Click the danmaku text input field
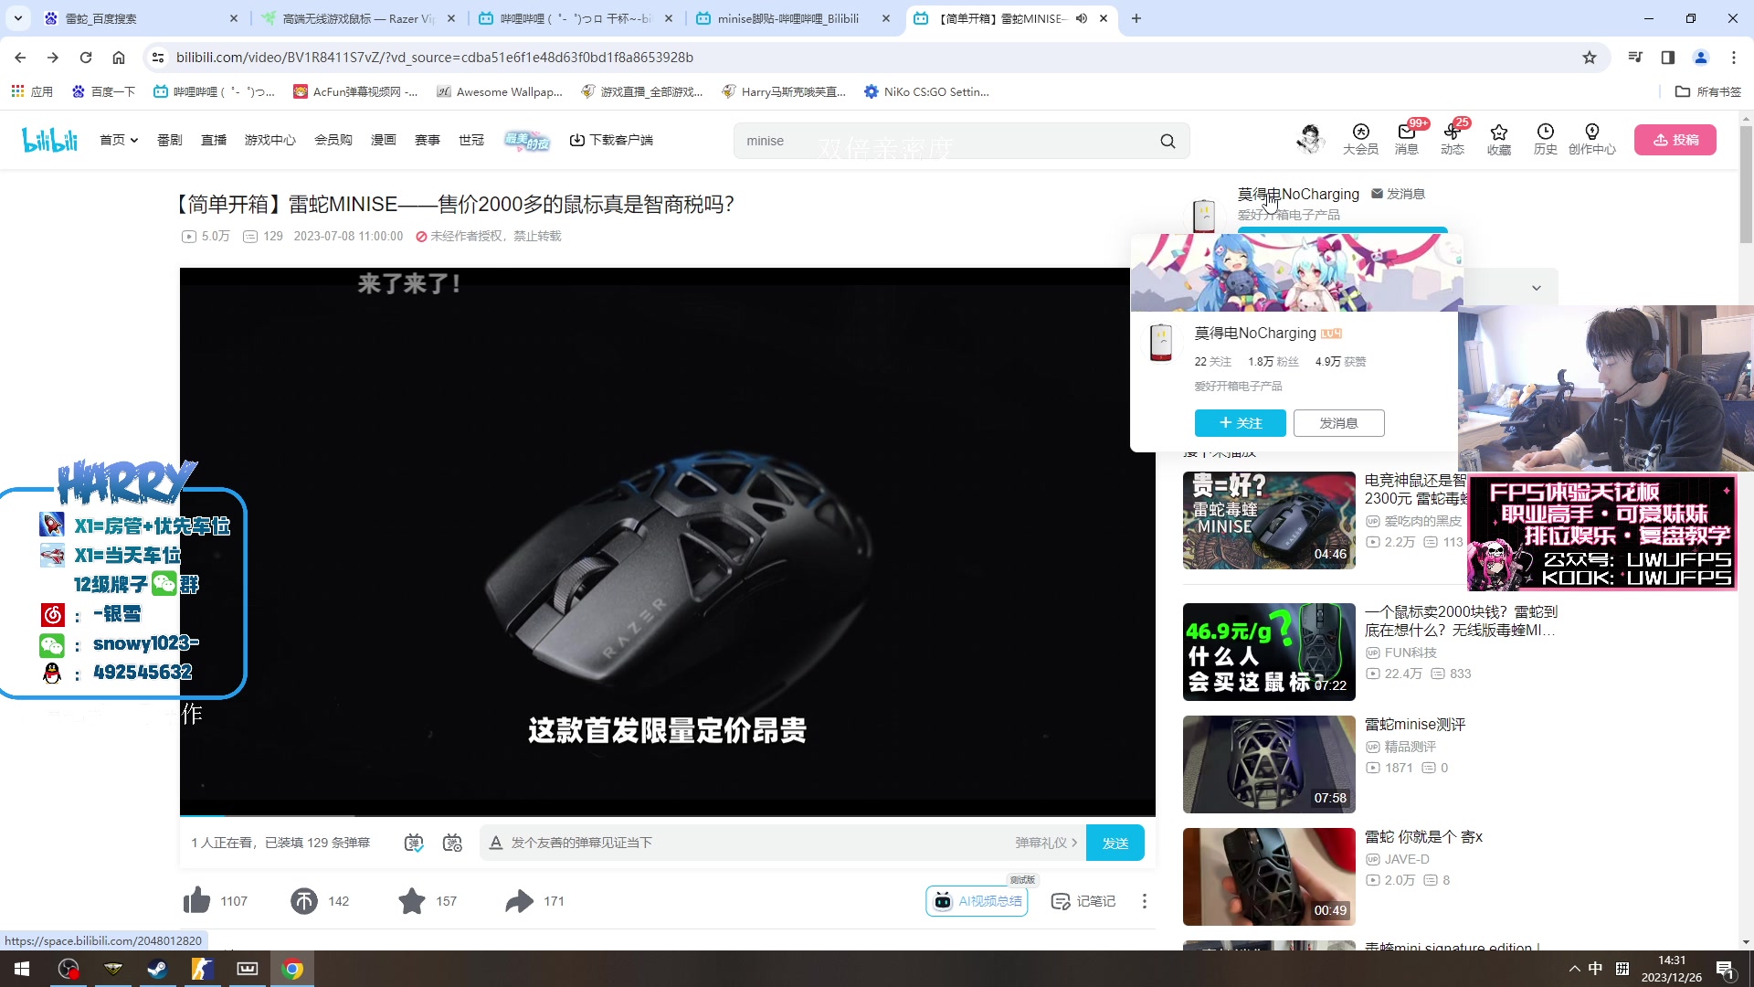The width and height of the screenshot is (1754, 987). pyautogui.click(x=758, y=843)
